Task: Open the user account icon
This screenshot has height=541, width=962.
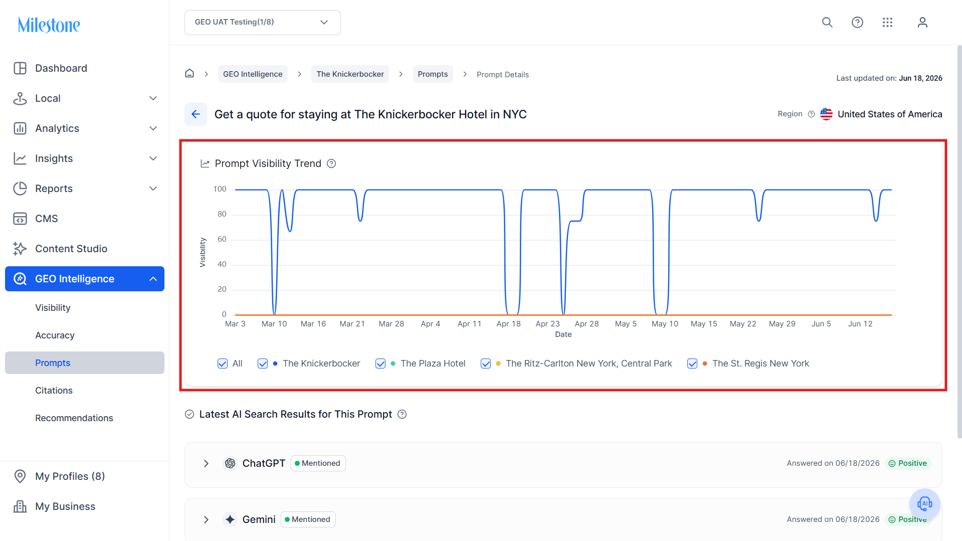Action: (922, 22)
